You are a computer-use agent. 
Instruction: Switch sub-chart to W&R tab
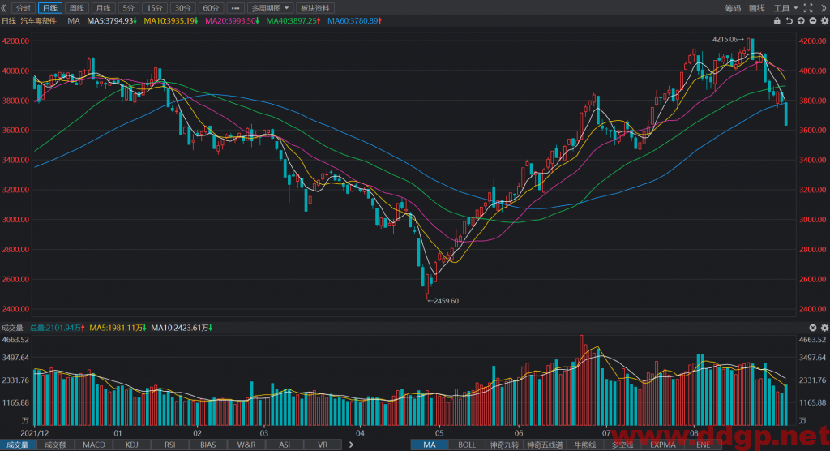point(246,445)
